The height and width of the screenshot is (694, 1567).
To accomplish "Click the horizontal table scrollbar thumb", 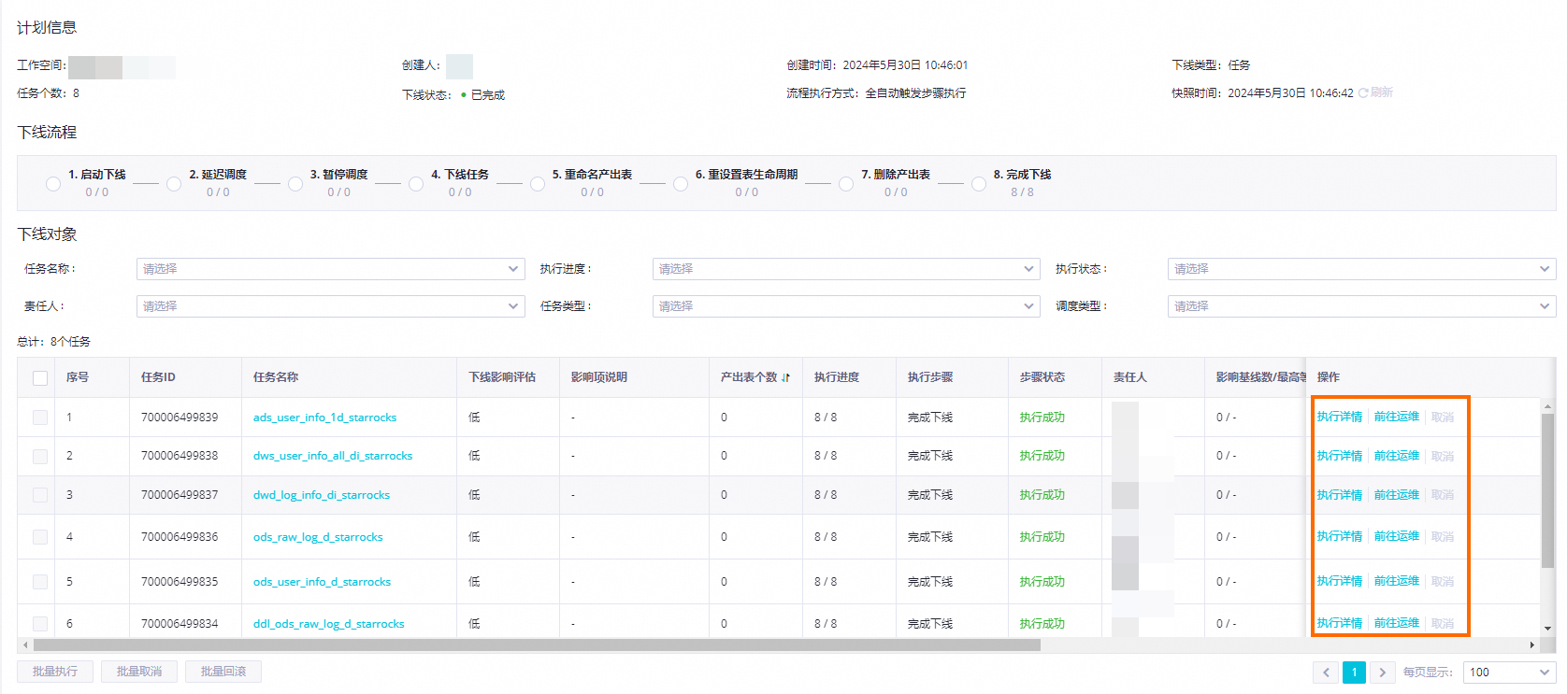I will click(537, 644).
